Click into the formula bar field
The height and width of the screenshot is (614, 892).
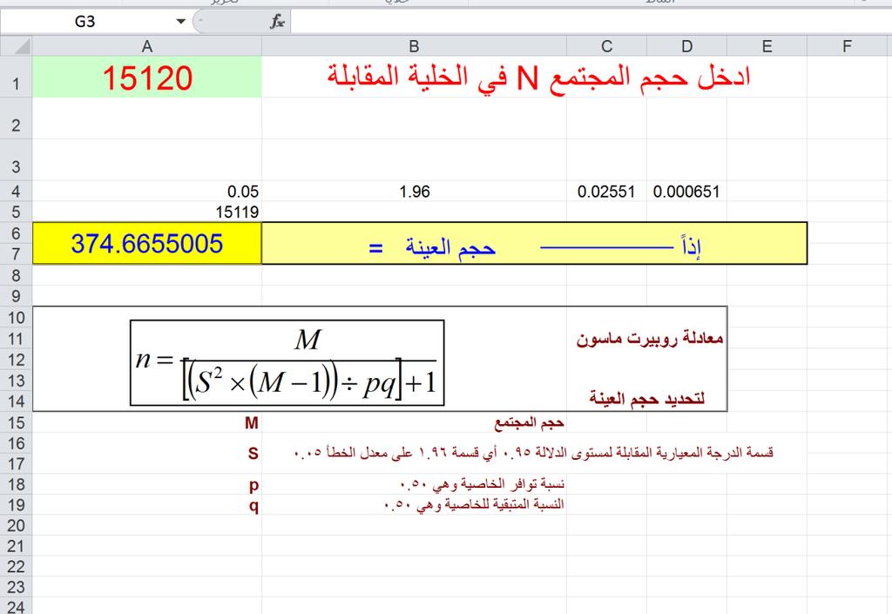click(x=591, y=22)
